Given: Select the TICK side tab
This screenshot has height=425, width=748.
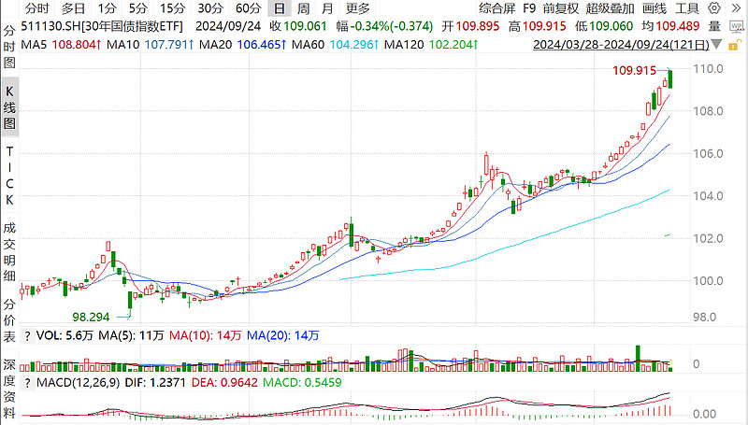Looking at the screenshot, I should [x=9, y=177].
